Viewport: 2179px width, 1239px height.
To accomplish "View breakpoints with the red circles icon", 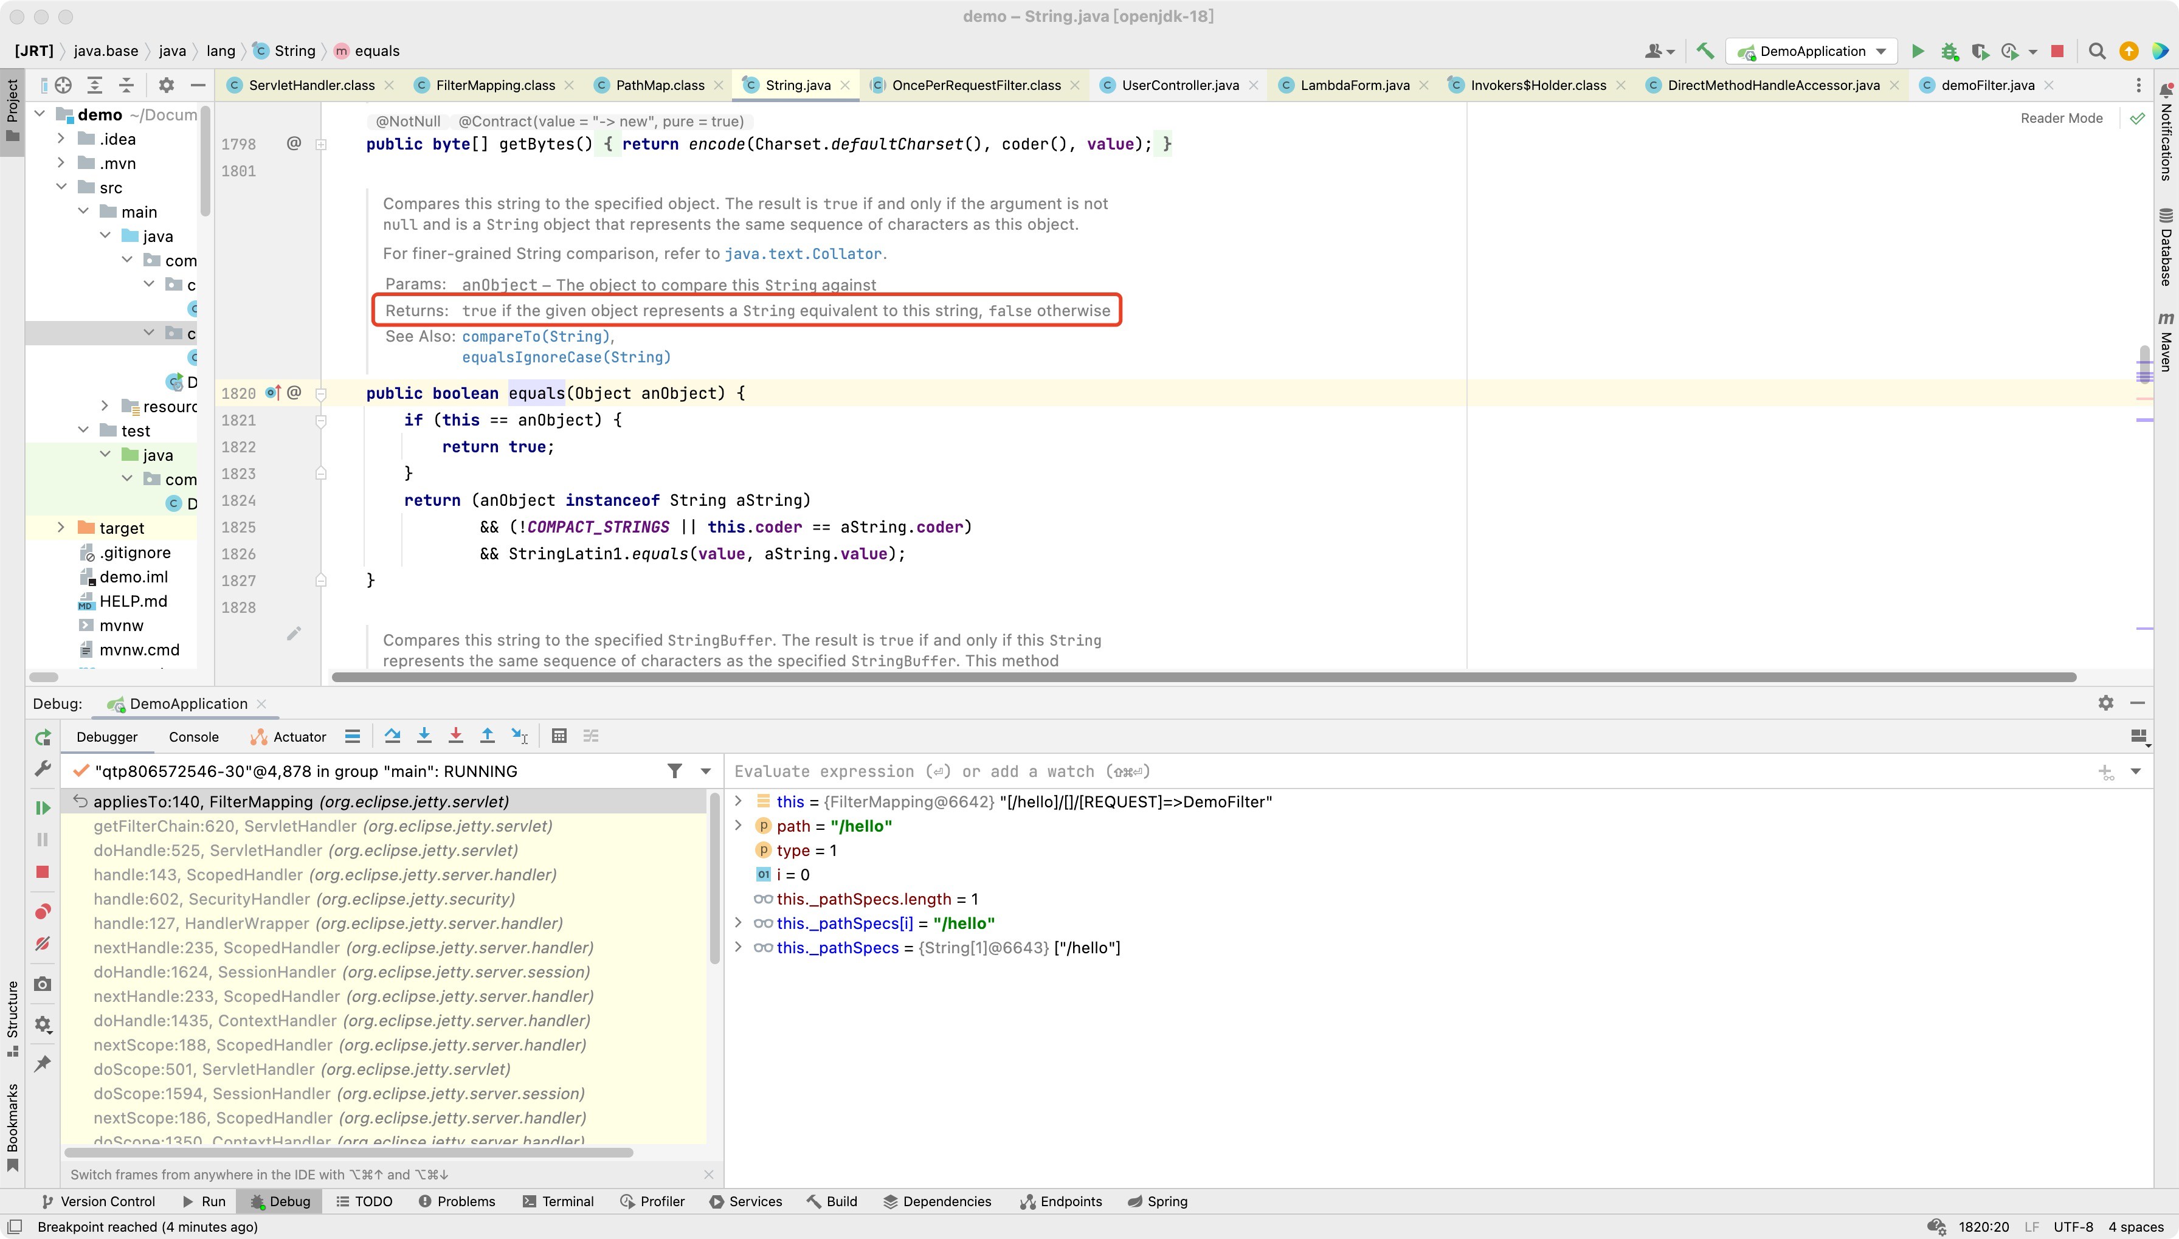I will 43,911.
